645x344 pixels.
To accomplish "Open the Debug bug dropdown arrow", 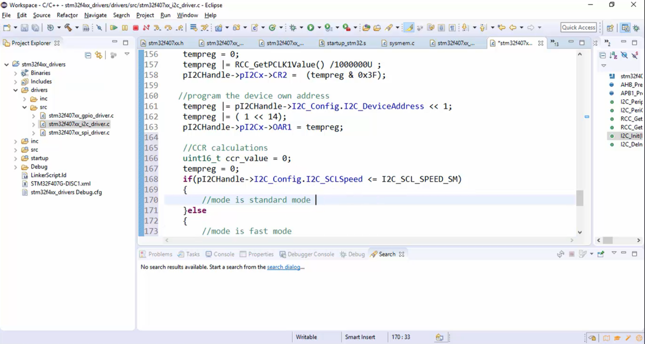I will tap(302, 27).
